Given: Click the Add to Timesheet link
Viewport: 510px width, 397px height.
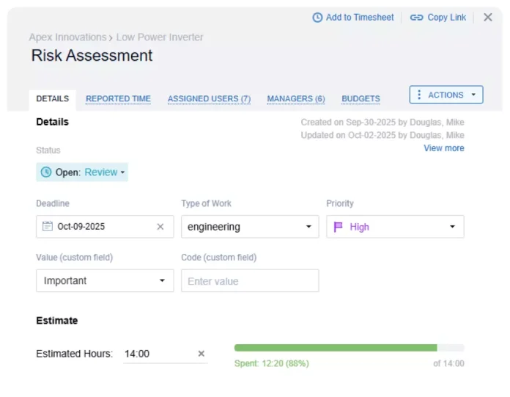Looking at the screenshot, I should (x=353, y=18).
